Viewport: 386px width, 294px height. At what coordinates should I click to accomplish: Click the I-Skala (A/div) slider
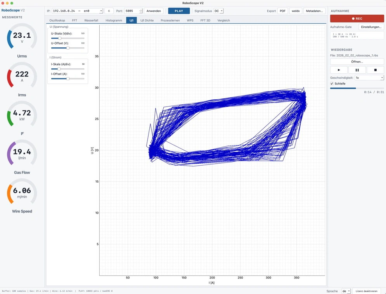tap(68, 69)
